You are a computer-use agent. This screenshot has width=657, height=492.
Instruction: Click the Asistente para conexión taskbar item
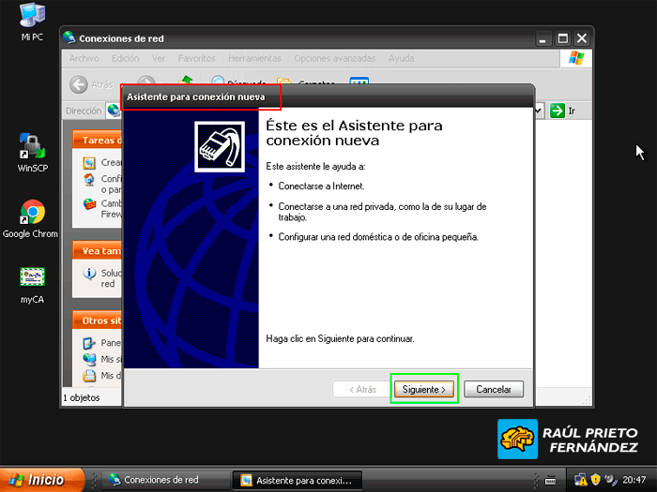pyautogui.click(x=297, y=480)
